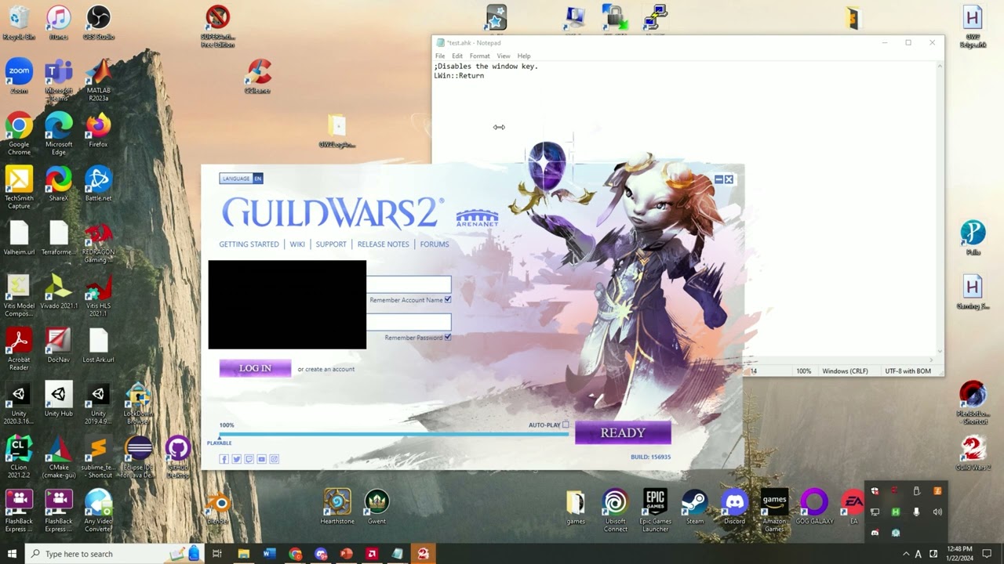Select the Acrobat Reader desktop icon
1004x564 pixels.
[19, 350]
